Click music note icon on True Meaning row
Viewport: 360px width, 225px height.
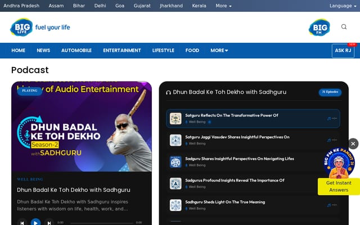coord(329,205)
